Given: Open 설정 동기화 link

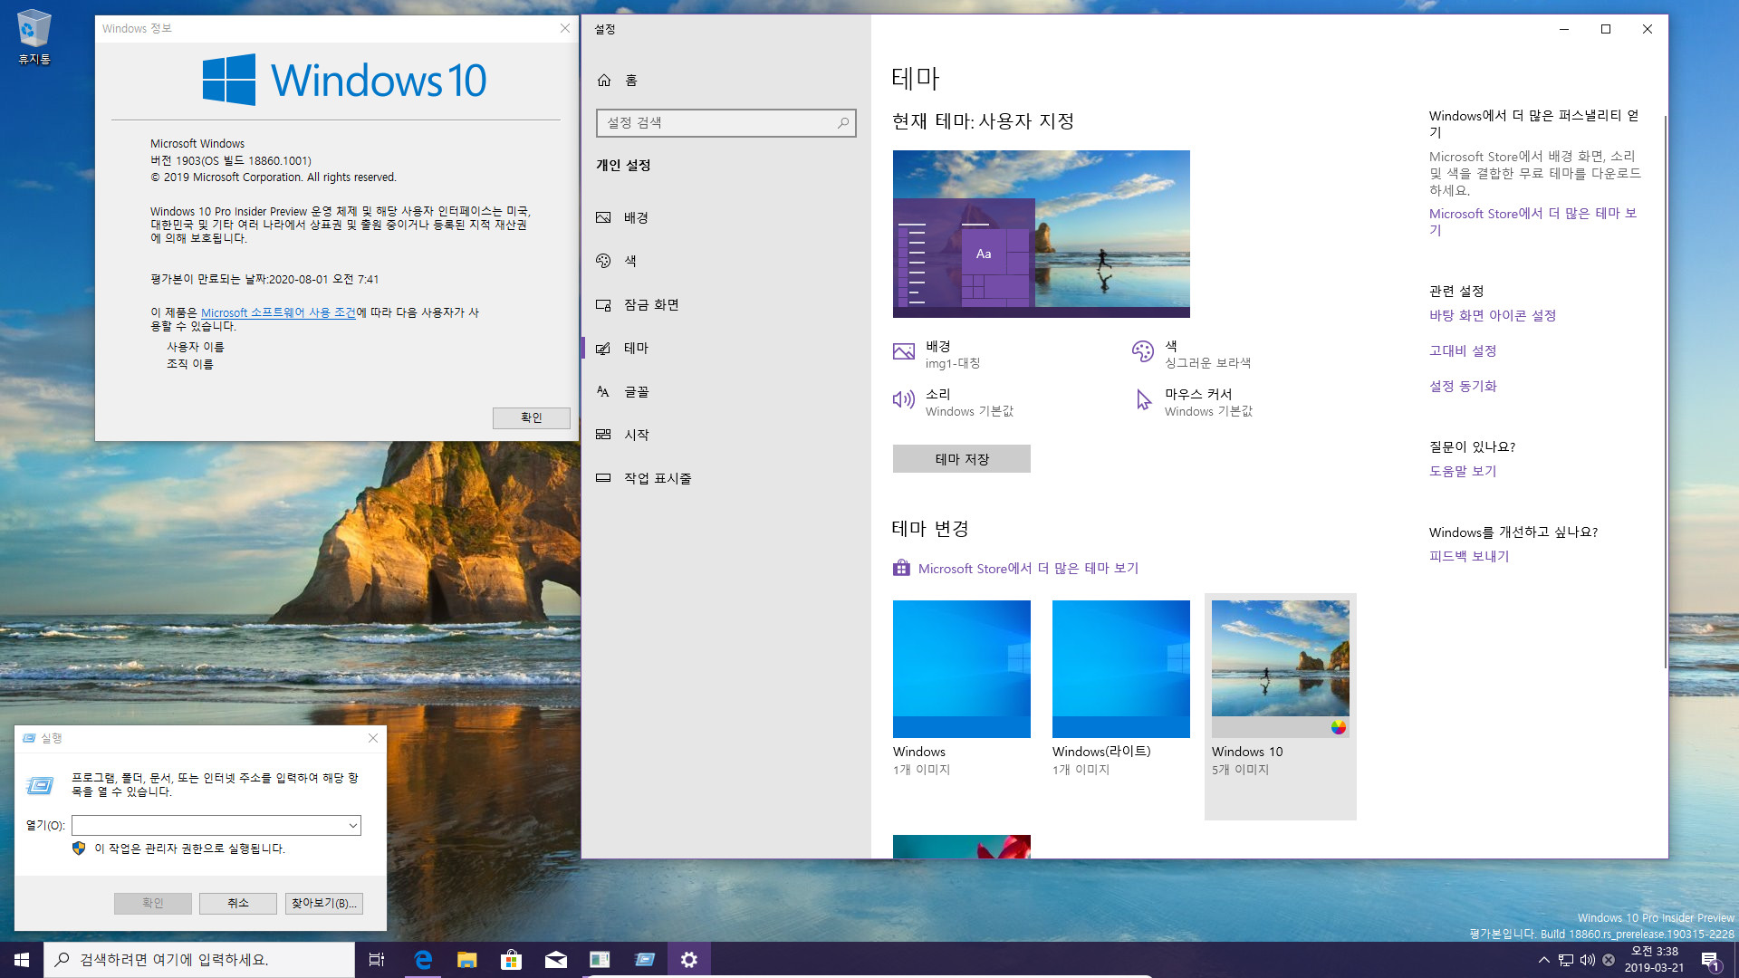Looking at the screenshot, I should [1463, 387].
